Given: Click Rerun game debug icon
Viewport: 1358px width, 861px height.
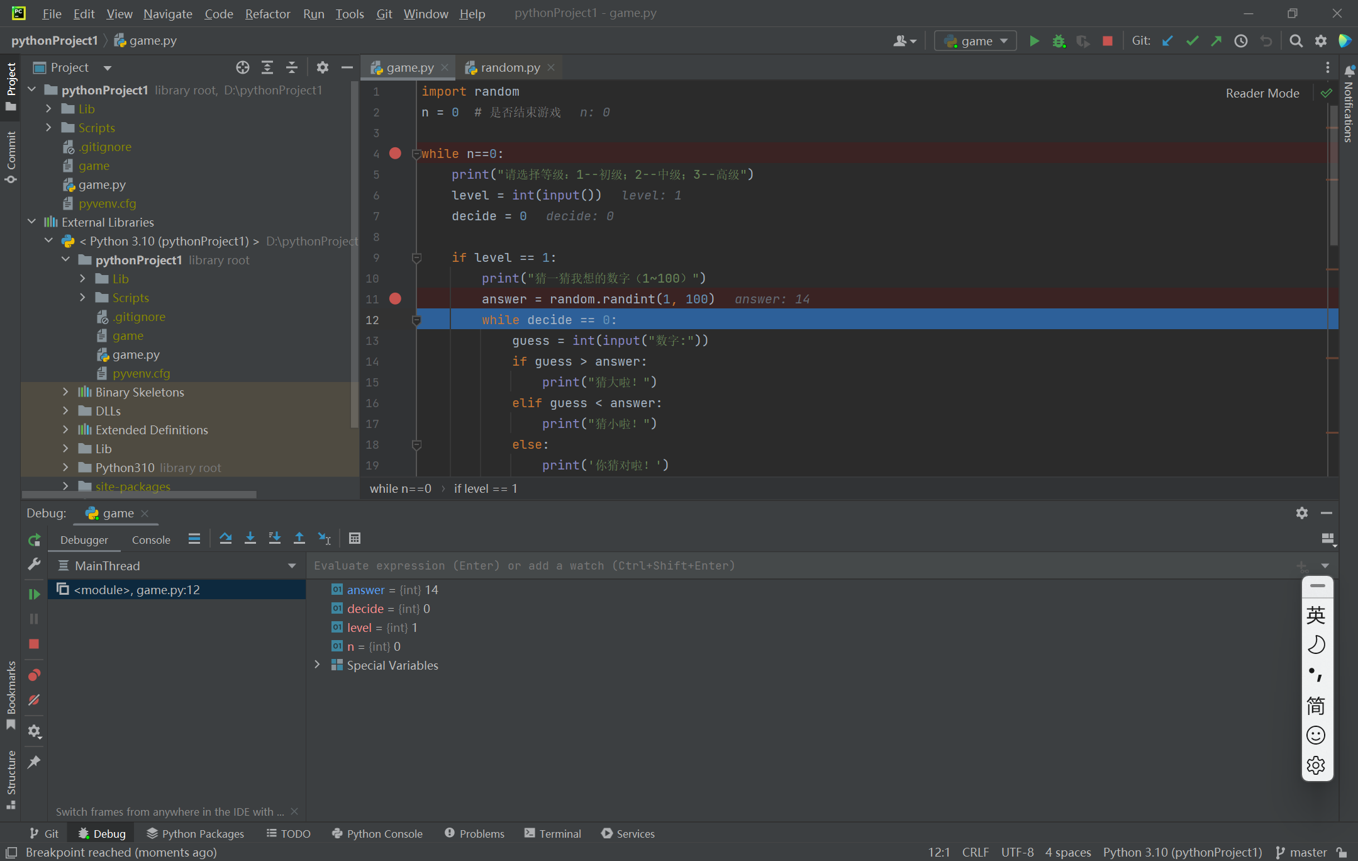Looking at the screenshot, I should (34, 539).
